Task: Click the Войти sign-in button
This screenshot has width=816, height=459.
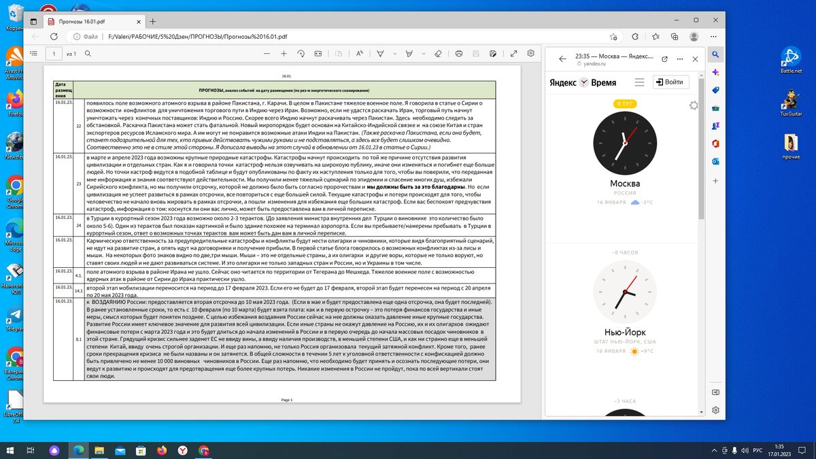Action: [x=671, y=82]
